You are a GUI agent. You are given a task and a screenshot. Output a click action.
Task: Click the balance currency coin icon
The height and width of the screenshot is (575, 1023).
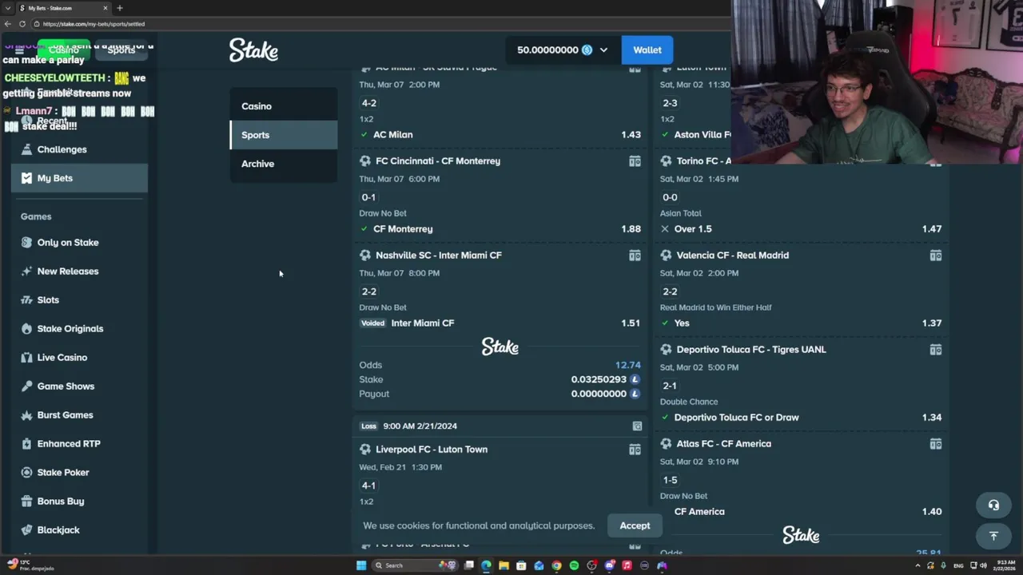(587, 50)
